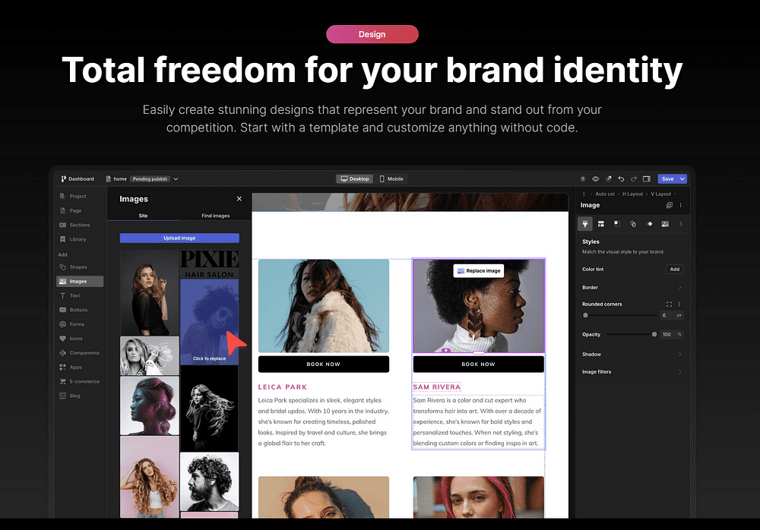This screenshot has width=760, height=530.
Task: Click the Upload image button
Action: click(179, 238)
